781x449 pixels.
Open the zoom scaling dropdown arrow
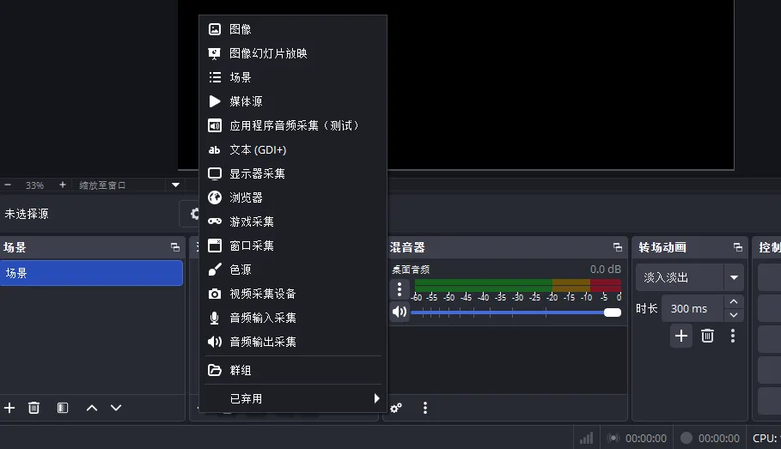tap(175, 185)
